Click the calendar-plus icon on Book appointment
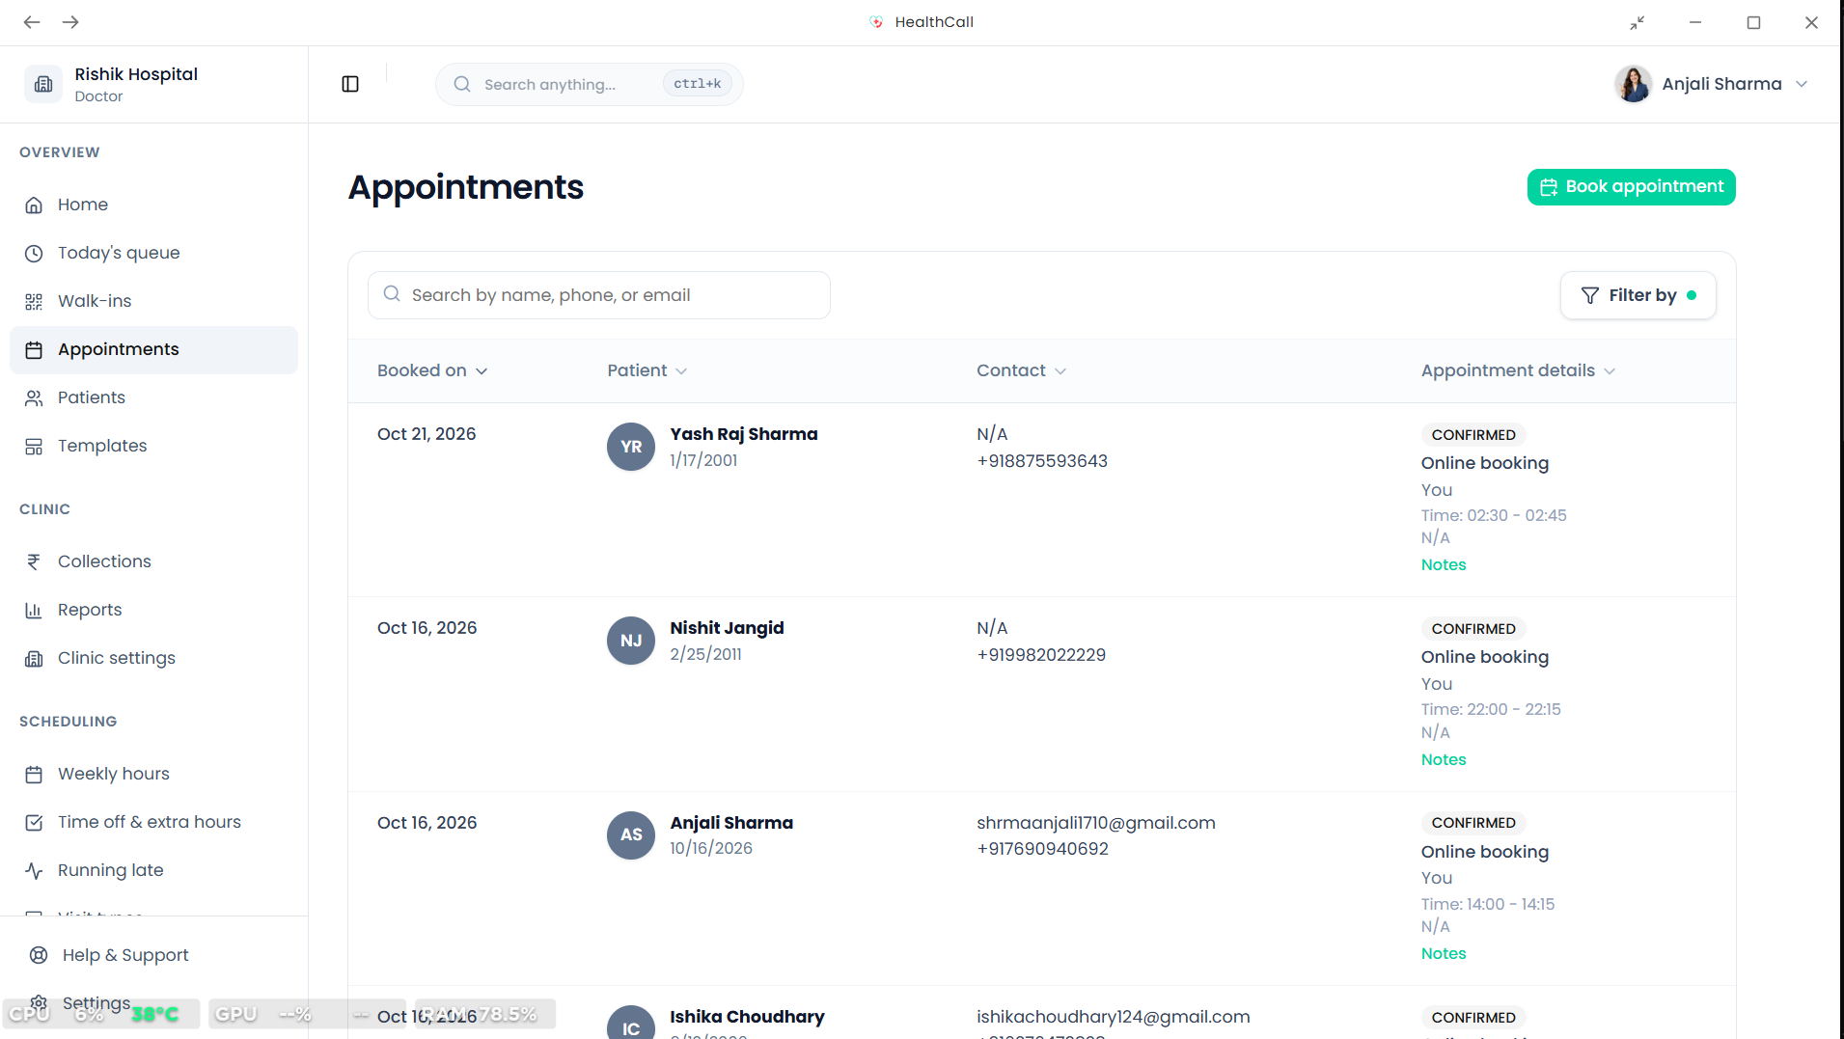 (1549, 187)
